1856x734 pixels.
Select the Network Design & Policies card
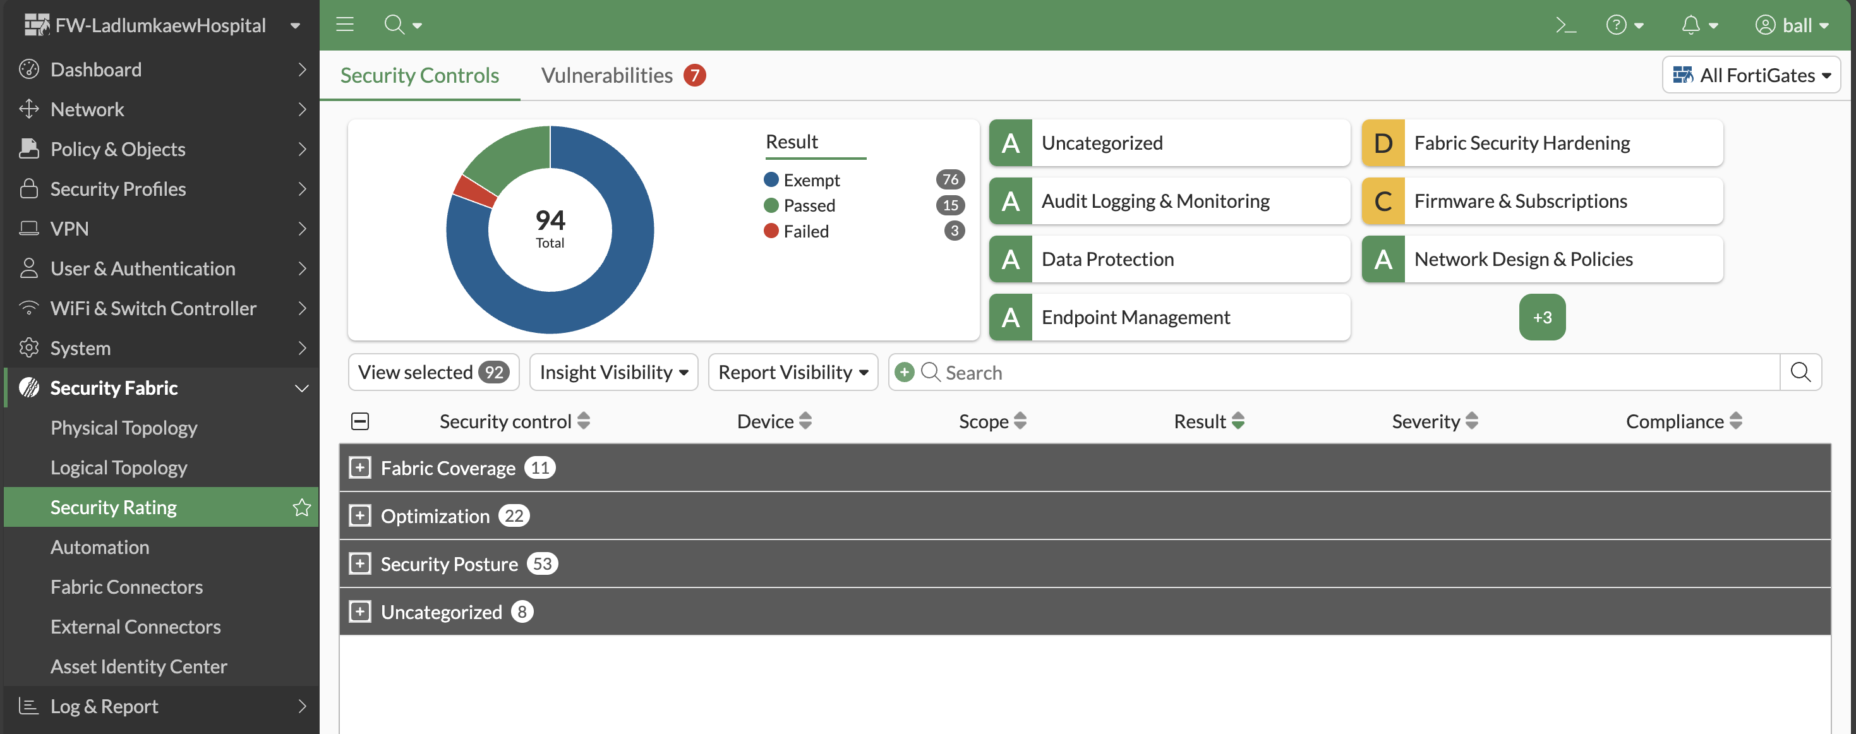(x=1542, y=258)
